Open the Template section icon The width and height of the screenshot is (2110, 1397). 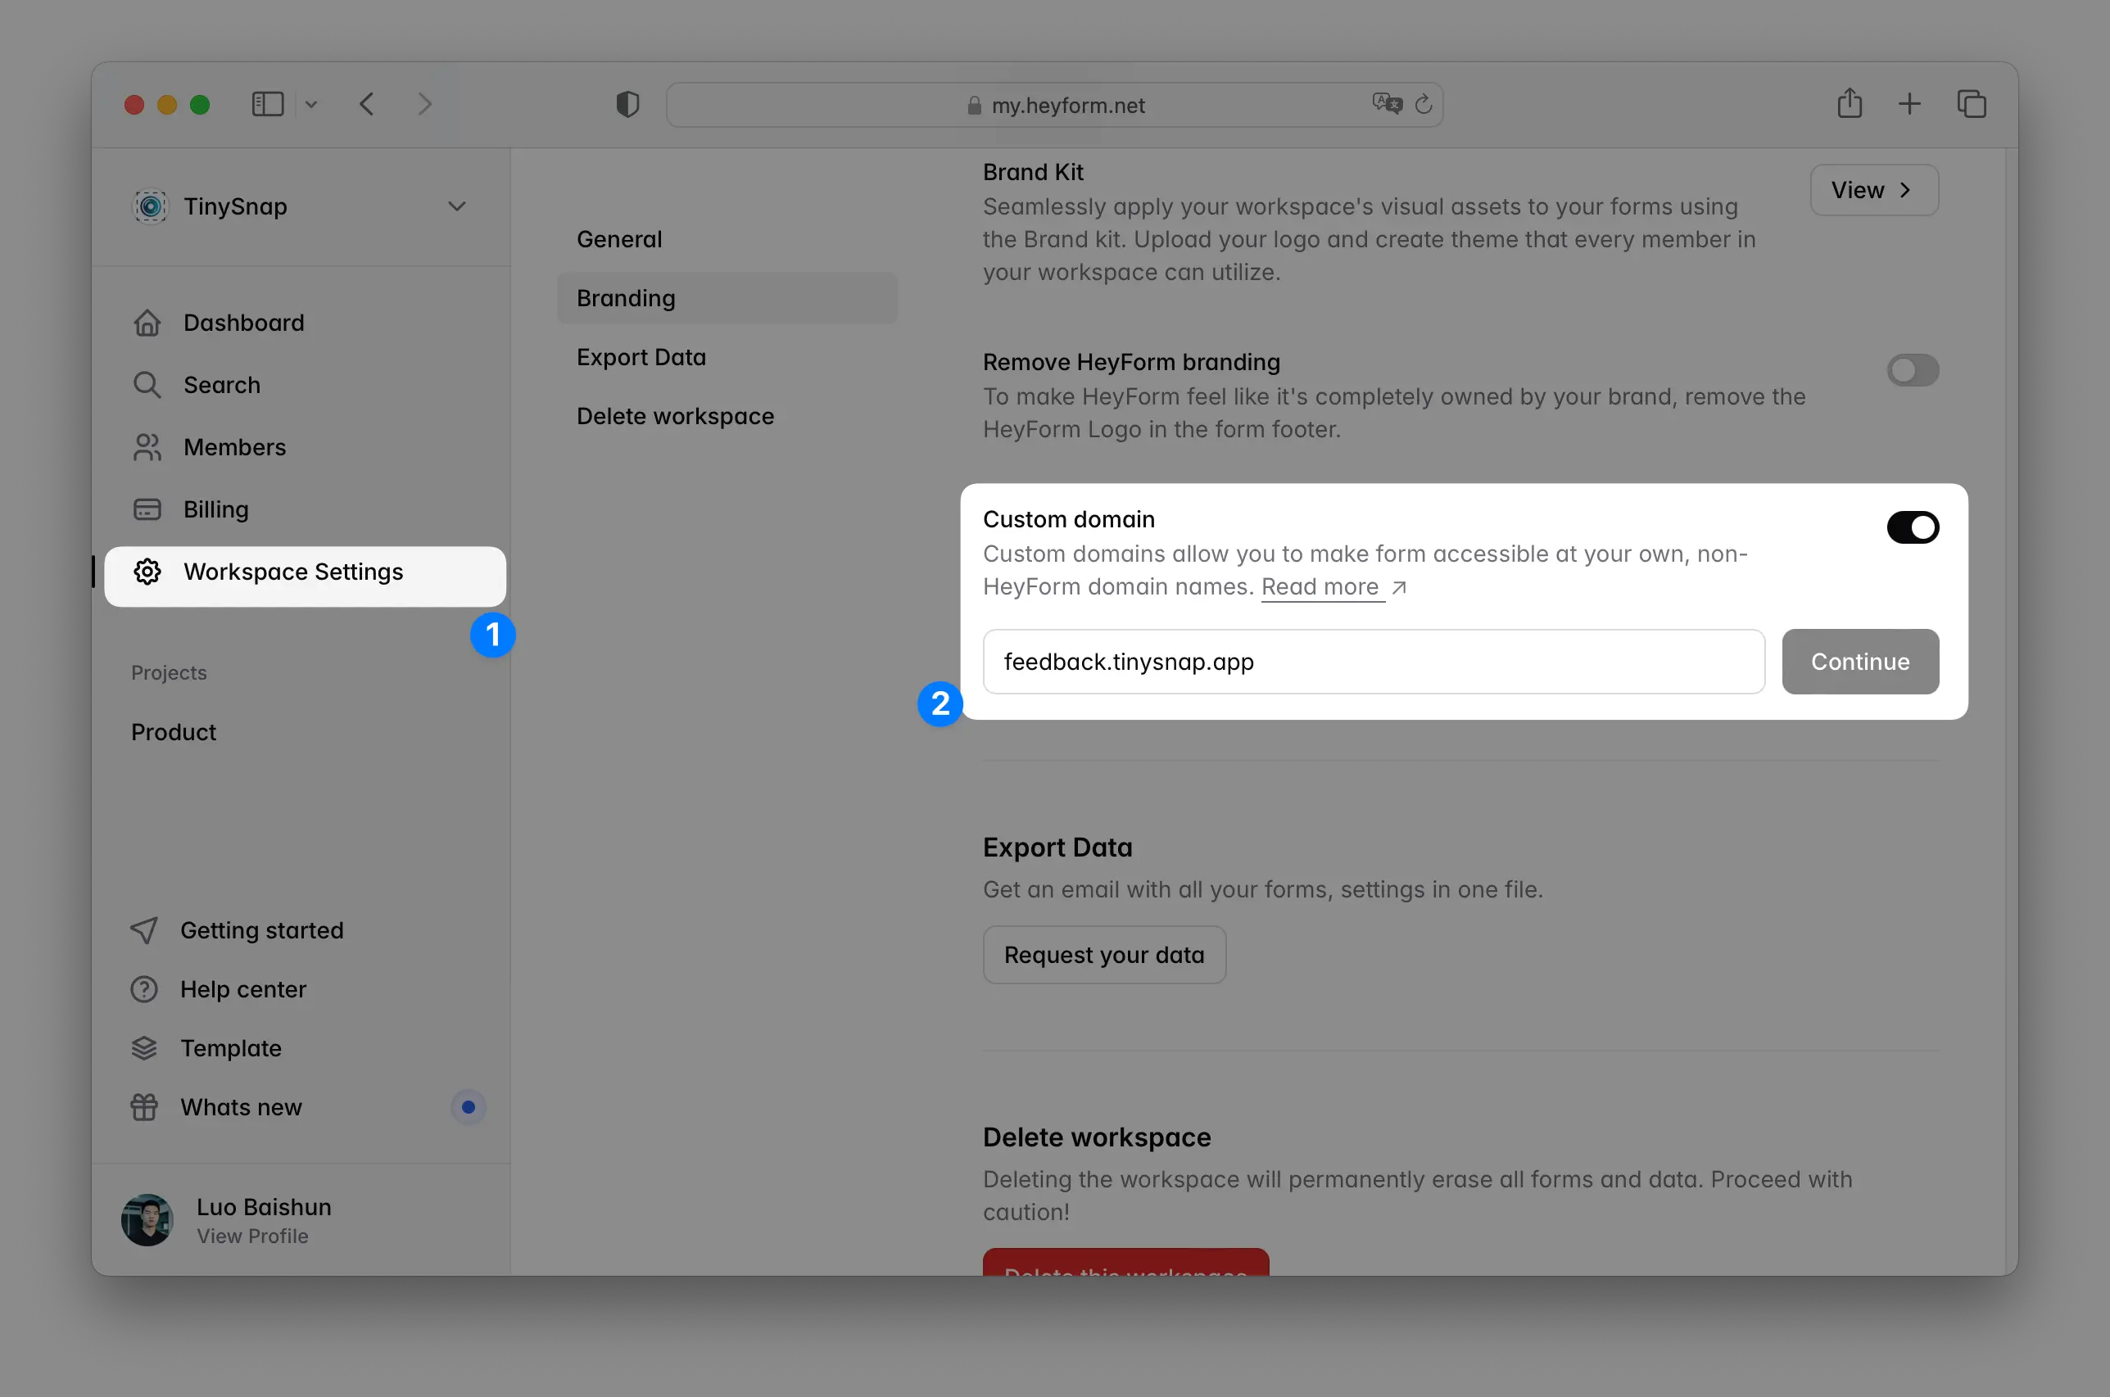coord(145,1048)
